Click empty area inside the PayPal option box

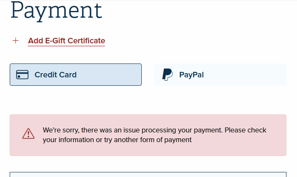point(246,74)
